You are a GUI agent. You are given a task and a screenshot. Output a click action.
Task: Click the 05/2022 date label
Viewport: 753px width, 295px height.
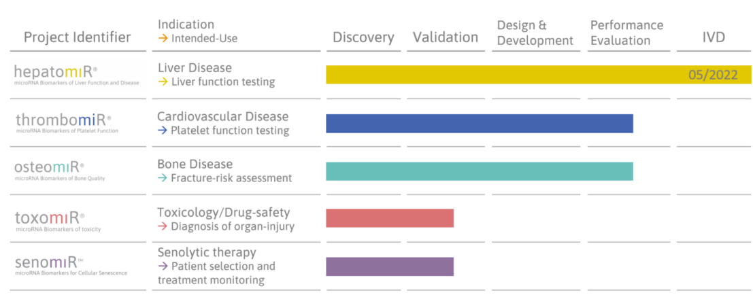click(713, 75)
